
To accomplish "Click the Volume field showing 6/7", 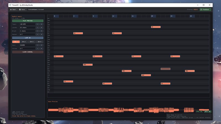I will point(27,48).
